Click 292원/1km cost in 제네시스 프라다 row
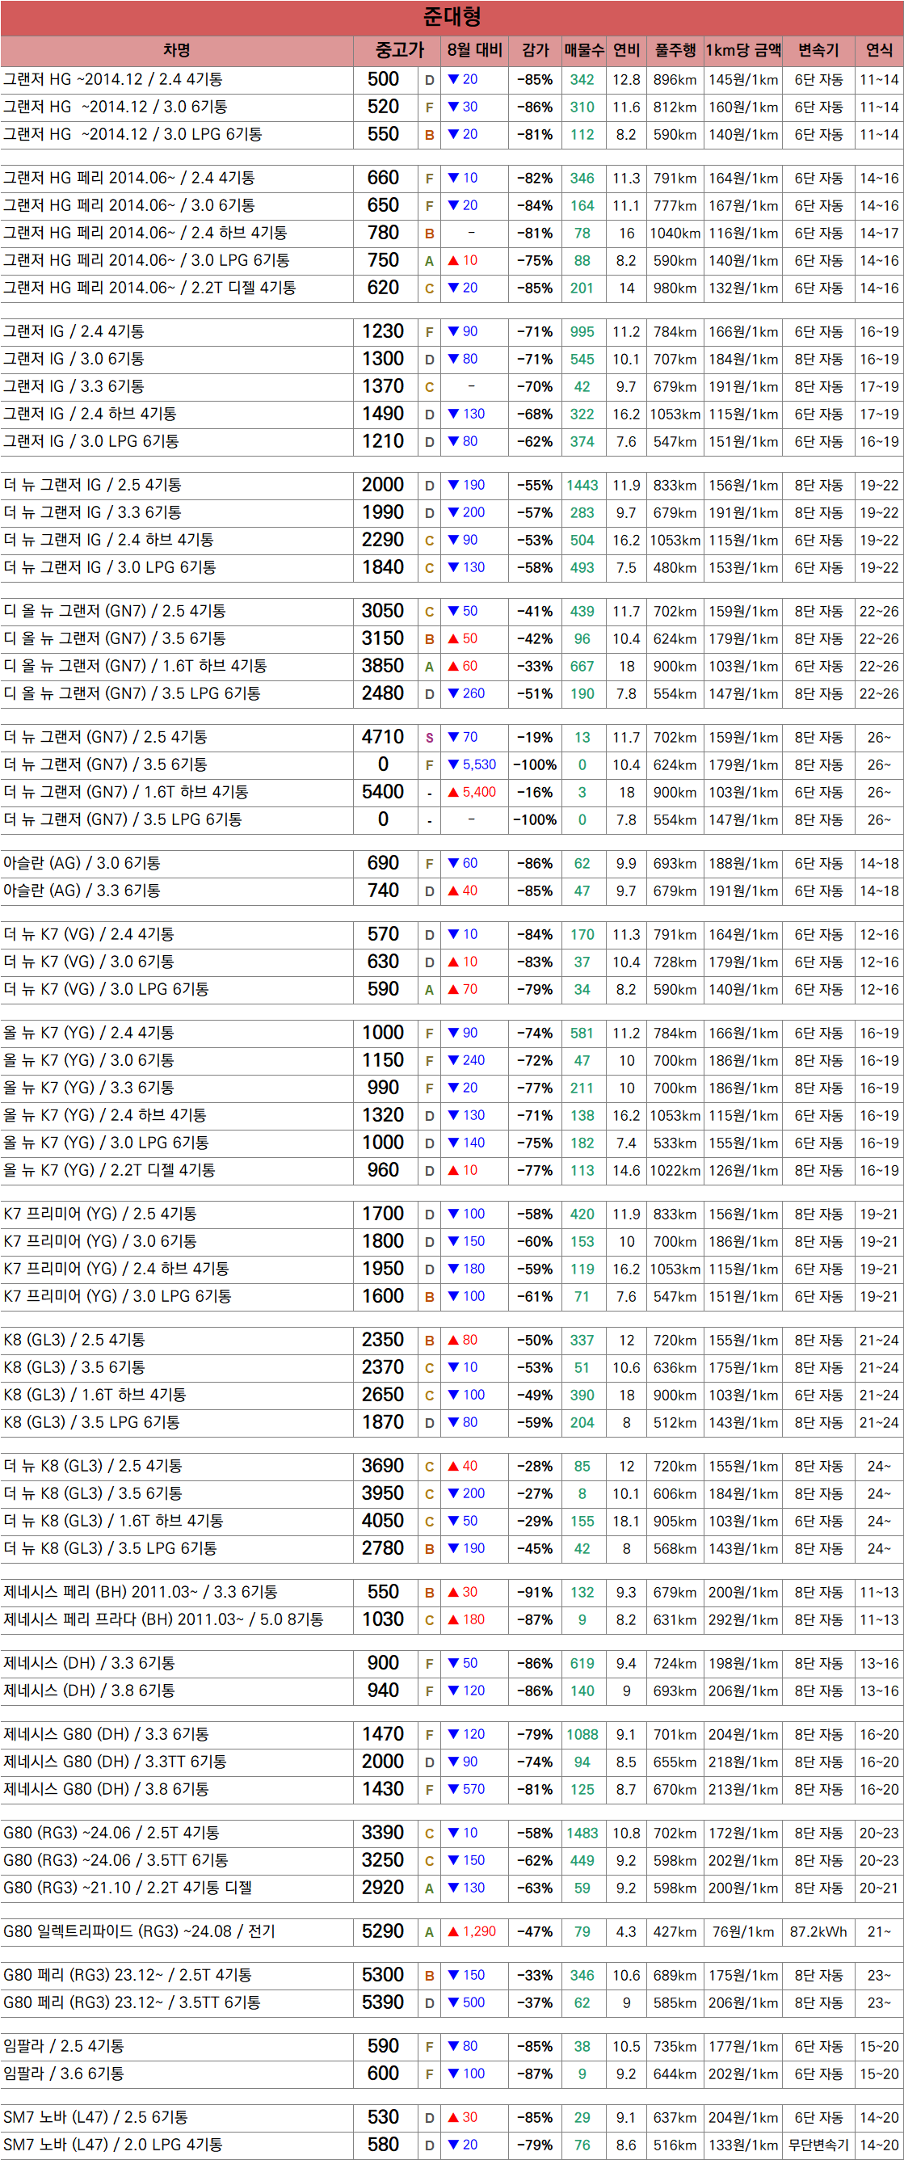The image size is (904, 2160). (743, 1620)
